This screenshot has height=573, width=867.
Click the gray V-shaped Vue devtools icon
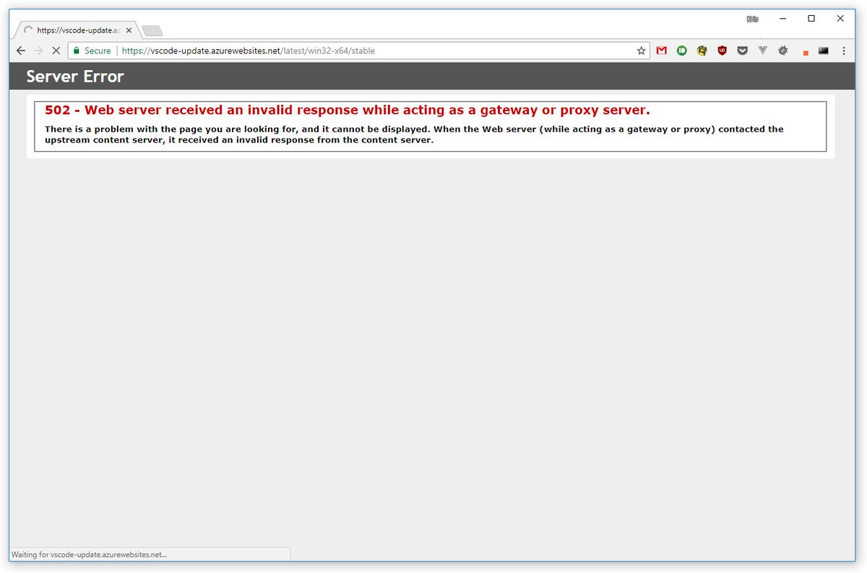point(763,51)
